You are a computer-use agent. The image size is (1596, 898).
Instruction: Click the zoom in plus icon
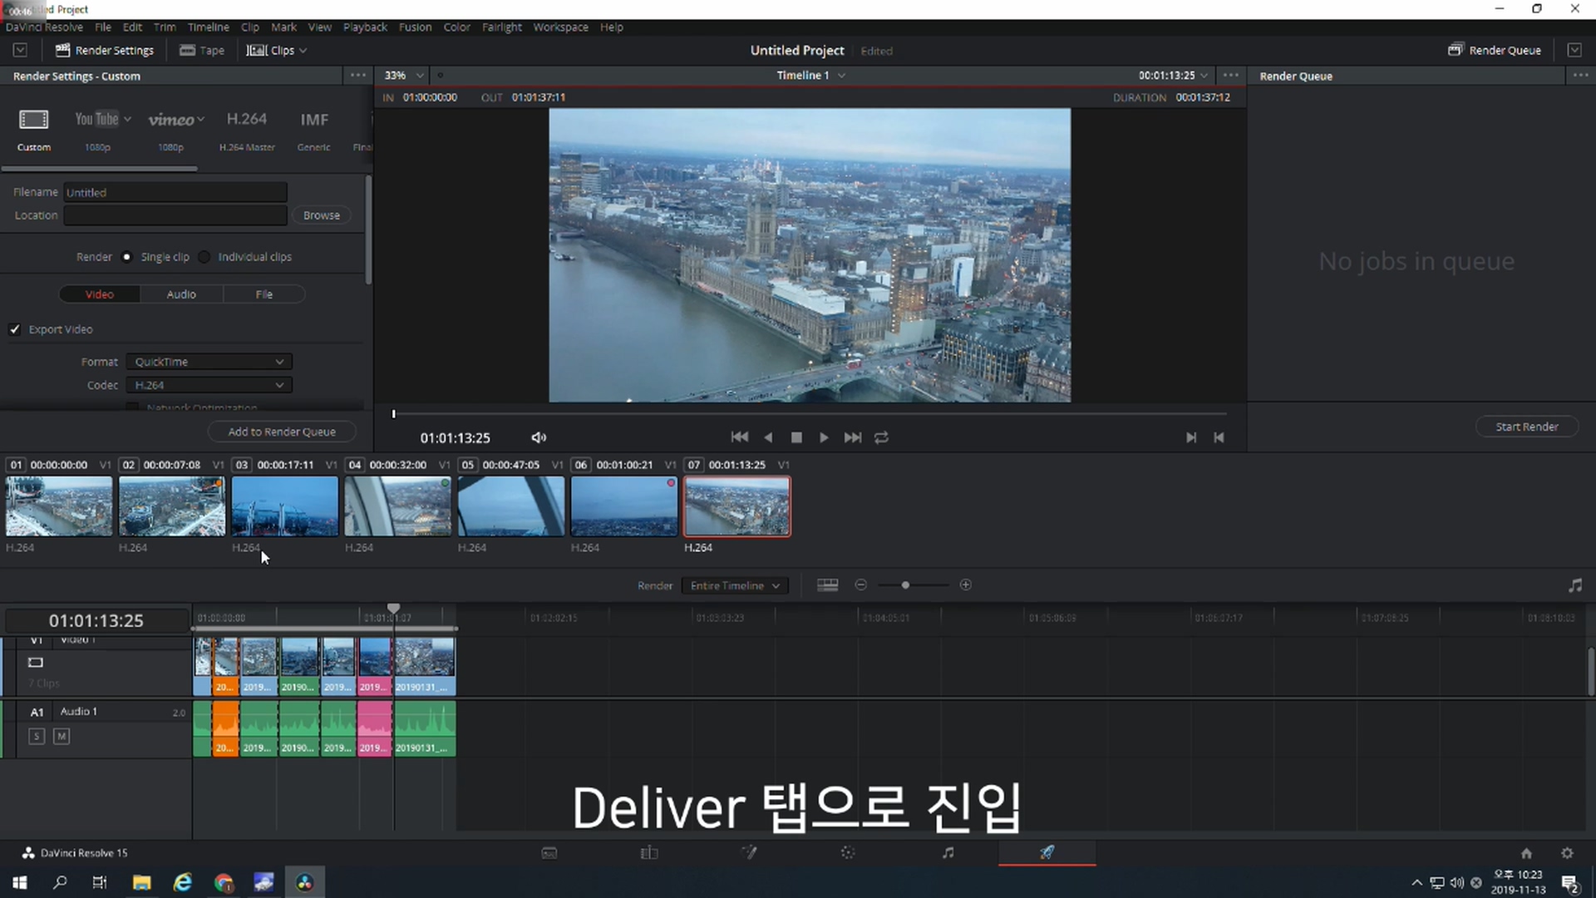pos(966,585)
